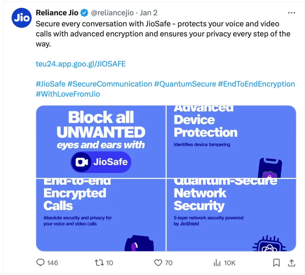This screenshot has height=275, width=305.
Task: Click the blue verified badge
Action: [x=83, y=13]
